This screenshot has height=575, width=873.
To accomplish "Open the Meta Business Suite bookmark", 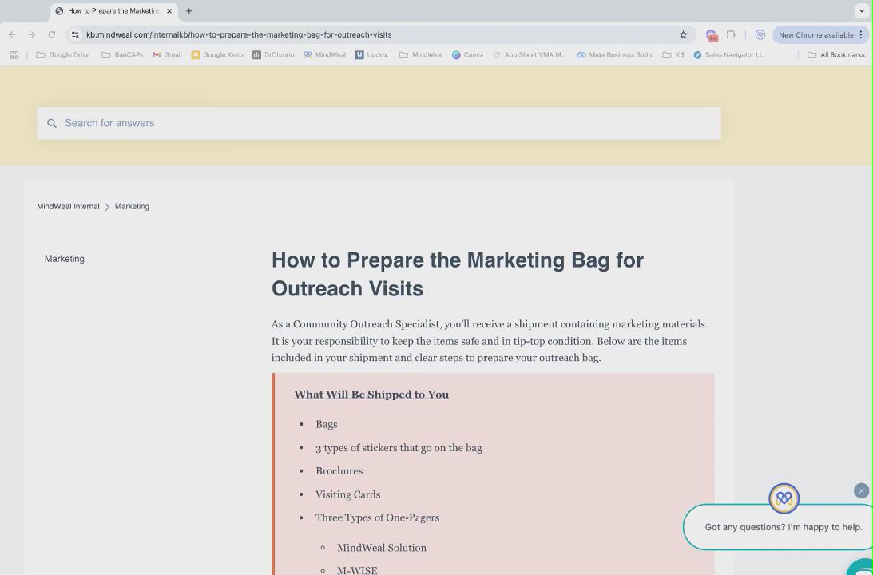I will coord(615,54).
